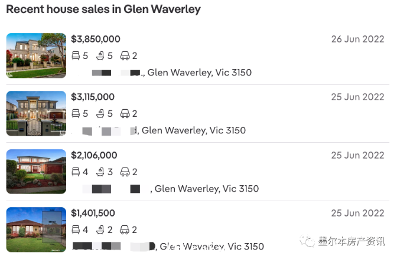The height and width of the screenshot is (256, 397).
Task: Click the $3,115,000 price link
Action: click(x=93, y=97)
